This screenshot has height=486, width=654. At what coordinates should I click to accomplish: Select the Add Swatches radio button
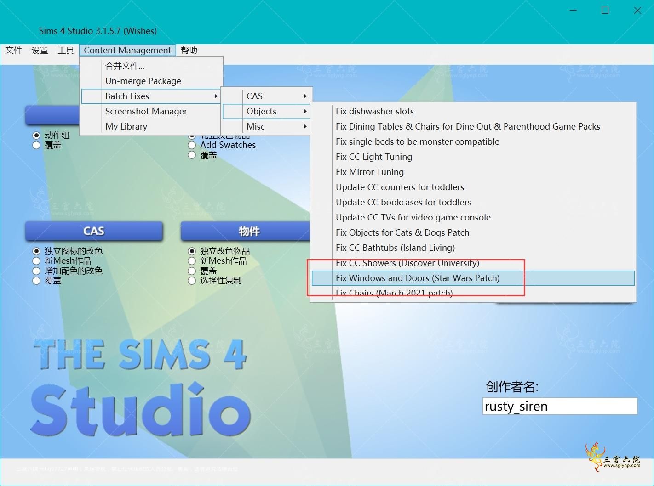[192, 145]
